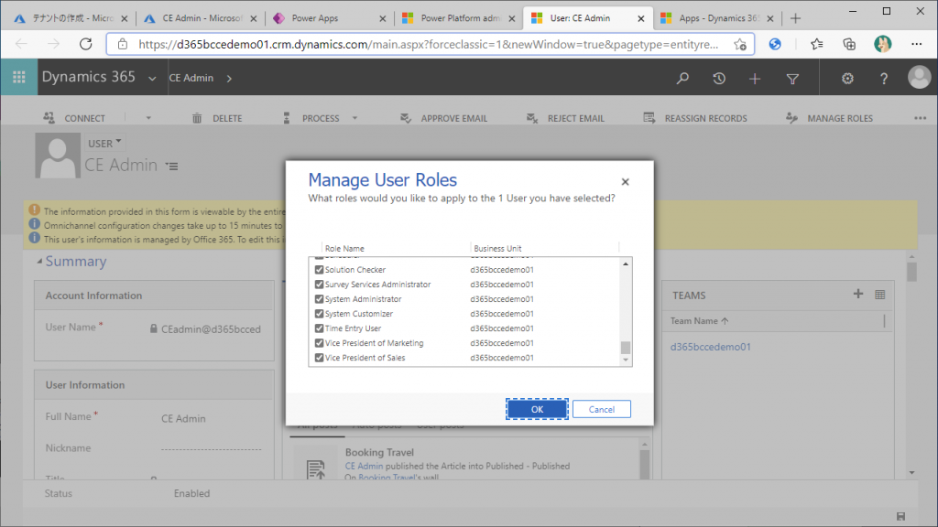Uncheck the Solution Checker role
This screenshot has height=527, width=938.
(x=319, y=270)
